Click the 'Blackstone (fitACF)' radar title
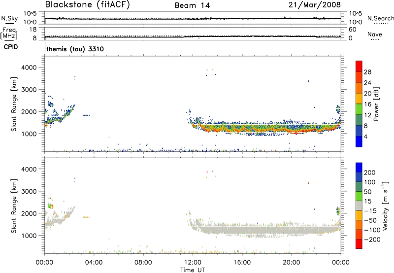The width and height of the screenshot is (394, 273). click(x=87, y=5)
